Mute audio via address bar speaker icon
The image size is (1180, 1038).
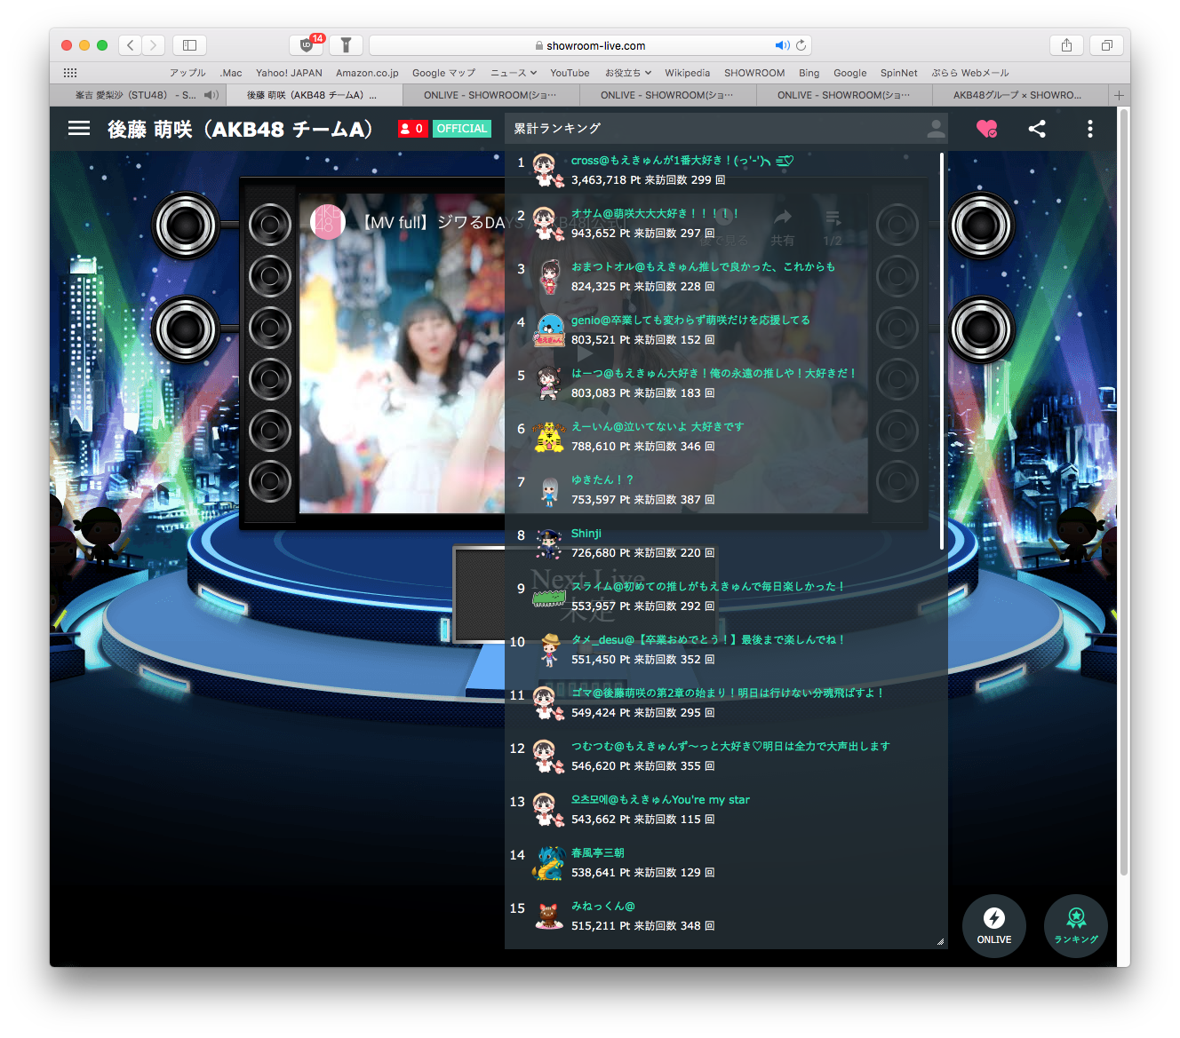[782, 45]
